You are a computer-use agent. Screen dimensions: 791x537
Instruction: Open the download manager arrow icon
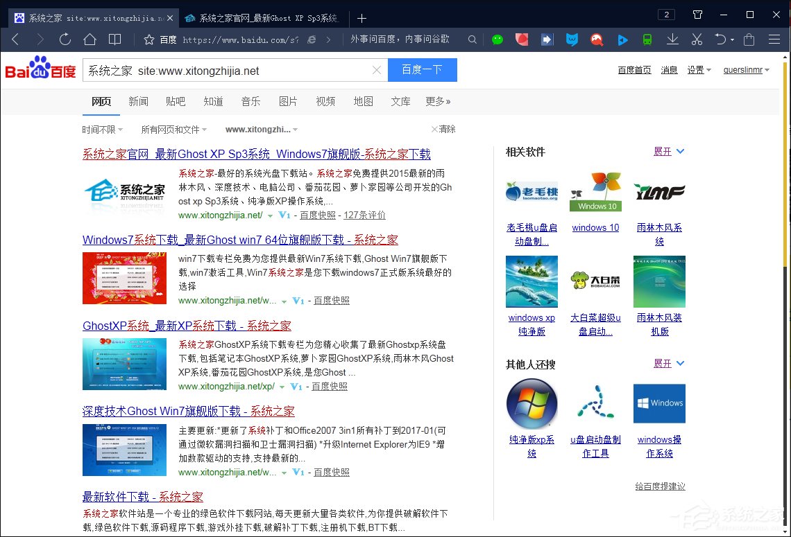pos(672,39)
